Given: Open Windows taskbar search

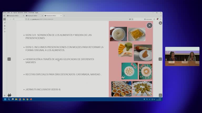Looking at the screenshot, I should [9, 99].
